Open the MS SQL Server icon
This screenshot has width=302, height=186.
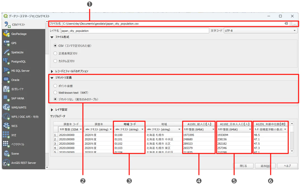[x=6, y=71]
